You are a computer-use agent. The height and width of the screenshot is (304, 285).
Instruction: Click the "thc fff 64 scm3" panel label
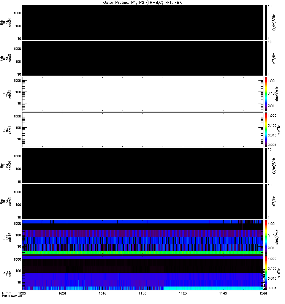(6, 201)
